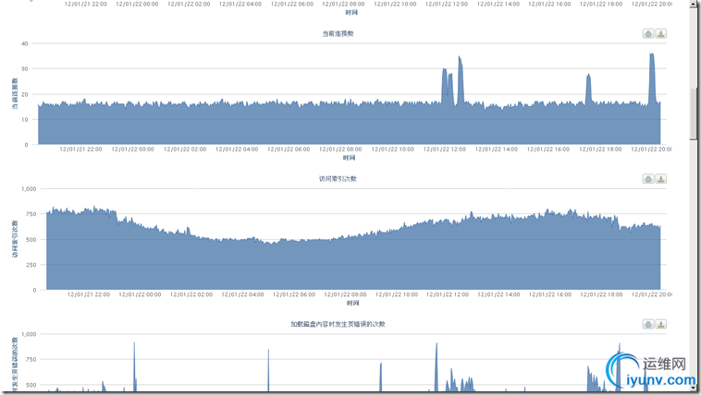Screen dimensions: 701x395
Task: Print the page faults chart at the bottom
Action: click(x=648, y=325)
